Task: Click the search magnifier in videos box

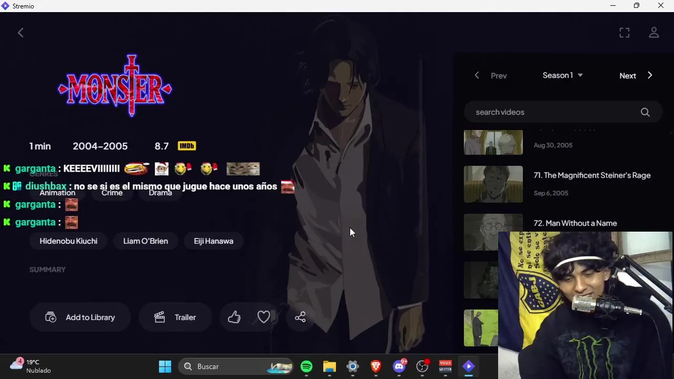Action: (645, 112)
